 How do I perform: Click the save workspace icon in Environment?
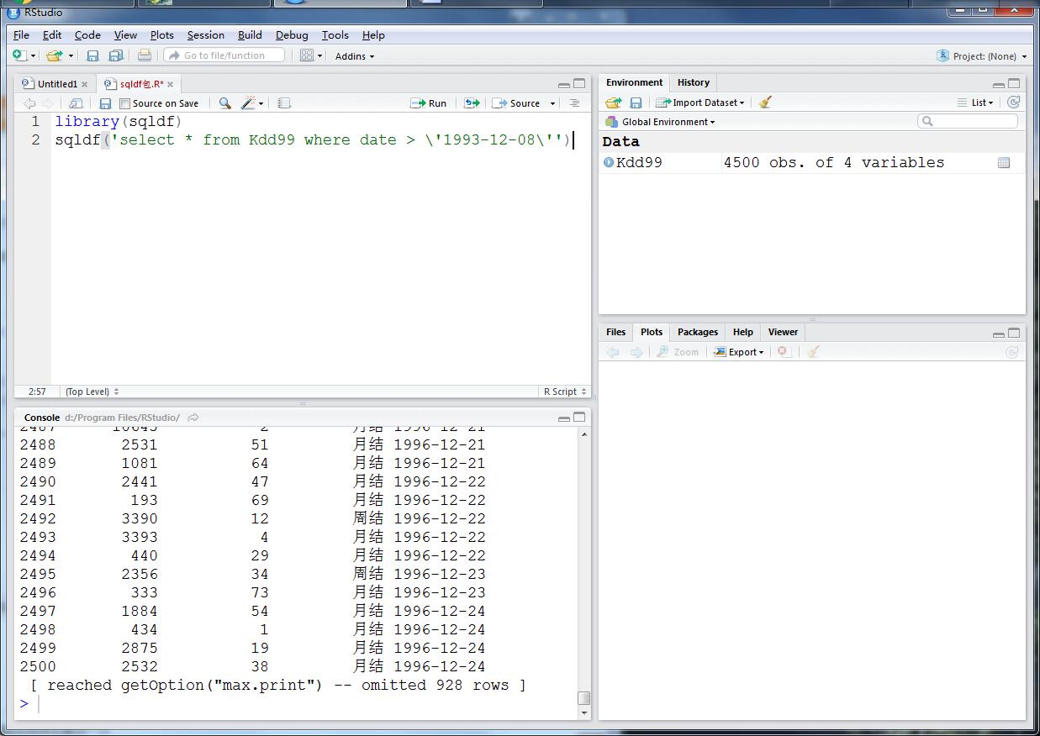[x=636, y=103]
